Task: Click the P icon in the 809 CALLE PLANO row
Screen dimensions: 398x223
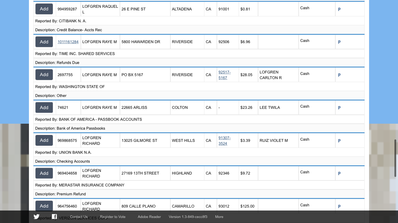Action: pos(339,207)
